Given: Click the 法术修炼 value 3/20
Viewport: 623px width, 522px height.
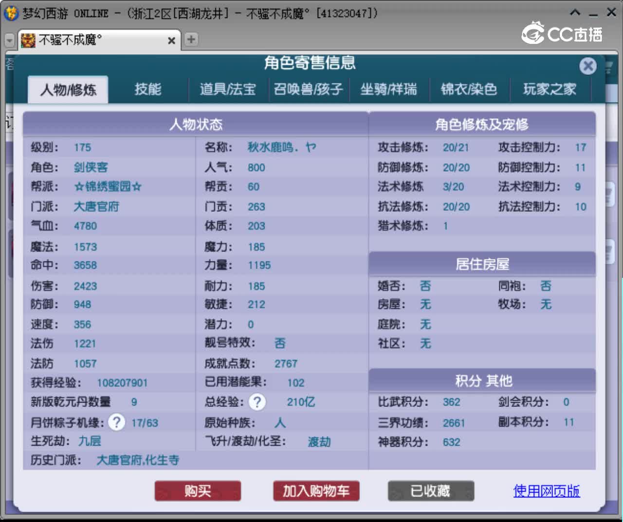Looking at the screenshot, I should (453, 186).
